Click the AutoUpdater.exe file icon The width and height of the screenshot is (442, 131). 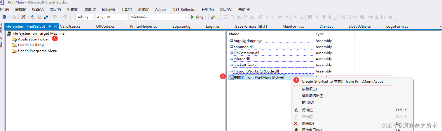[231, 41]
